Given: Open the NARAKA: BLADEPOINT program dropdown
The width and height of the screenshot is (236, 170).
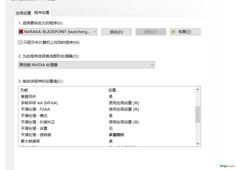Looking at the screenshot, I should coord(58,32).
